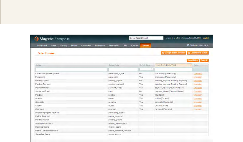Screen dimensions: 243x142
Task: Click the Search button
Action: click(x=204, y=60)
